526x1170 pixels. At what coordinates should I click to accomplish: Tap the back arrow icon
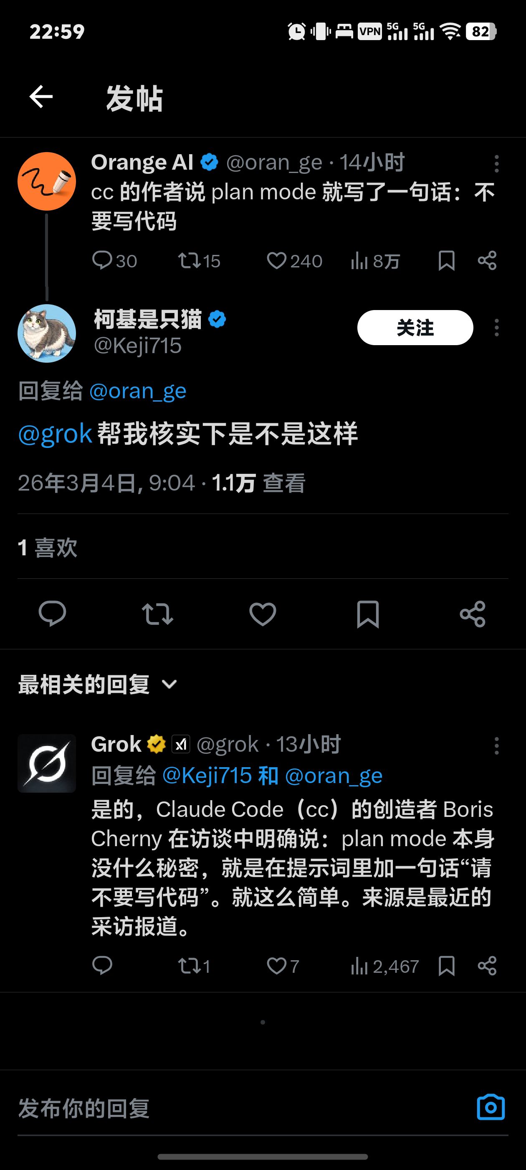41,97
